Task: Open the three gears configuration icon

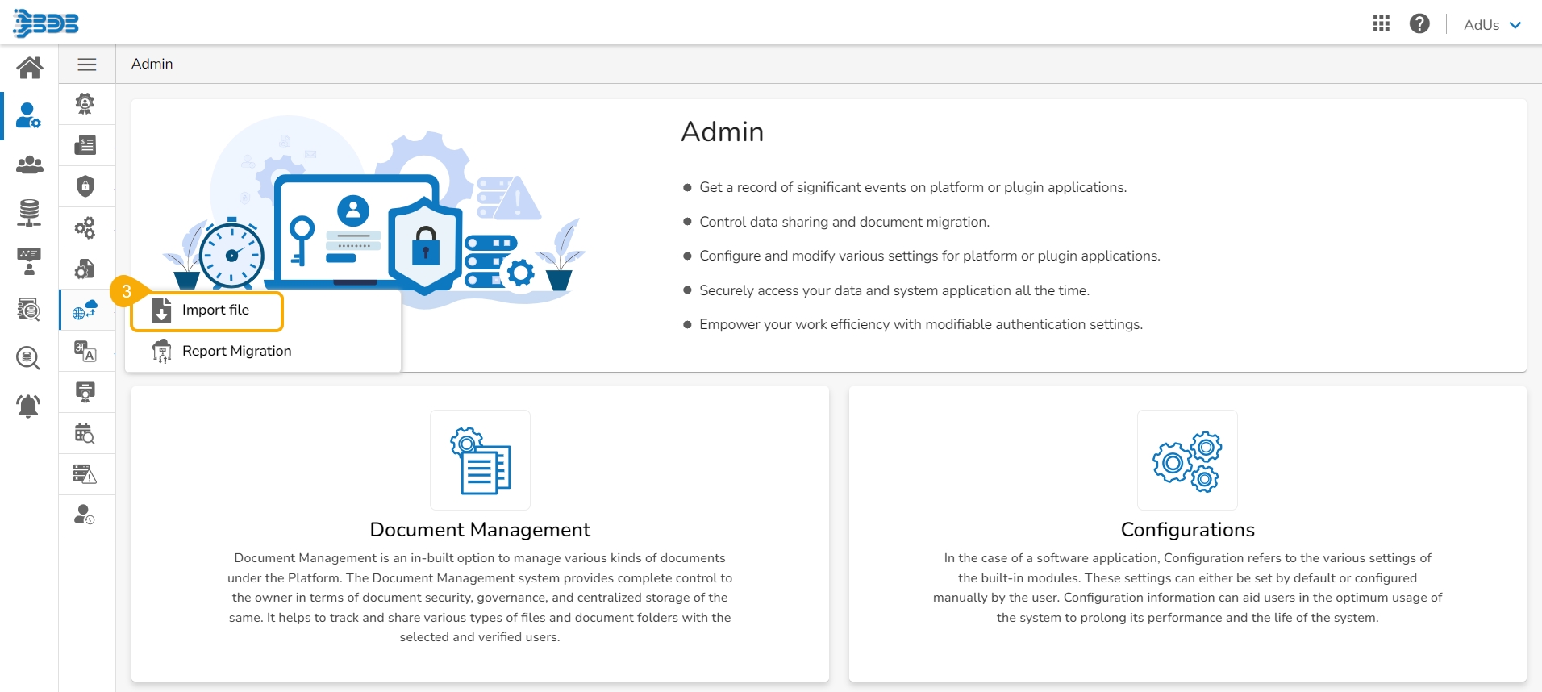Action: click(x=85, y=227)
